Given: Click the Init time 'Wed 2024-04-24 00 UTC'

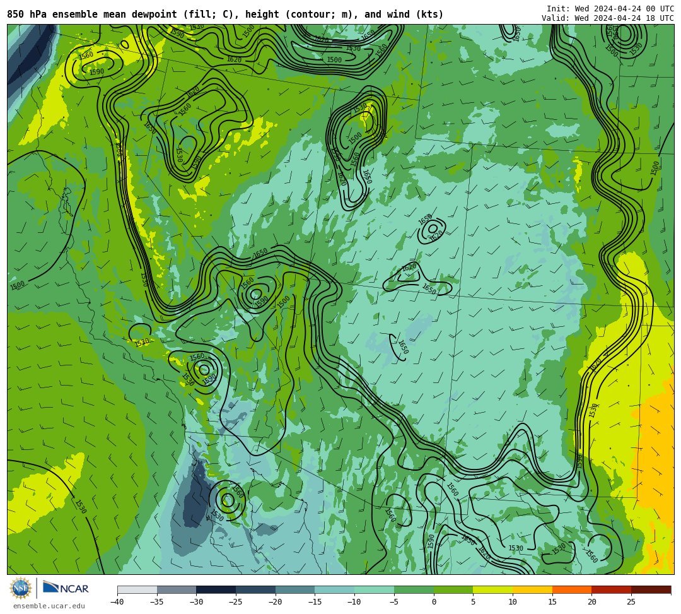Looking at the screenshot, I should 624,9.
